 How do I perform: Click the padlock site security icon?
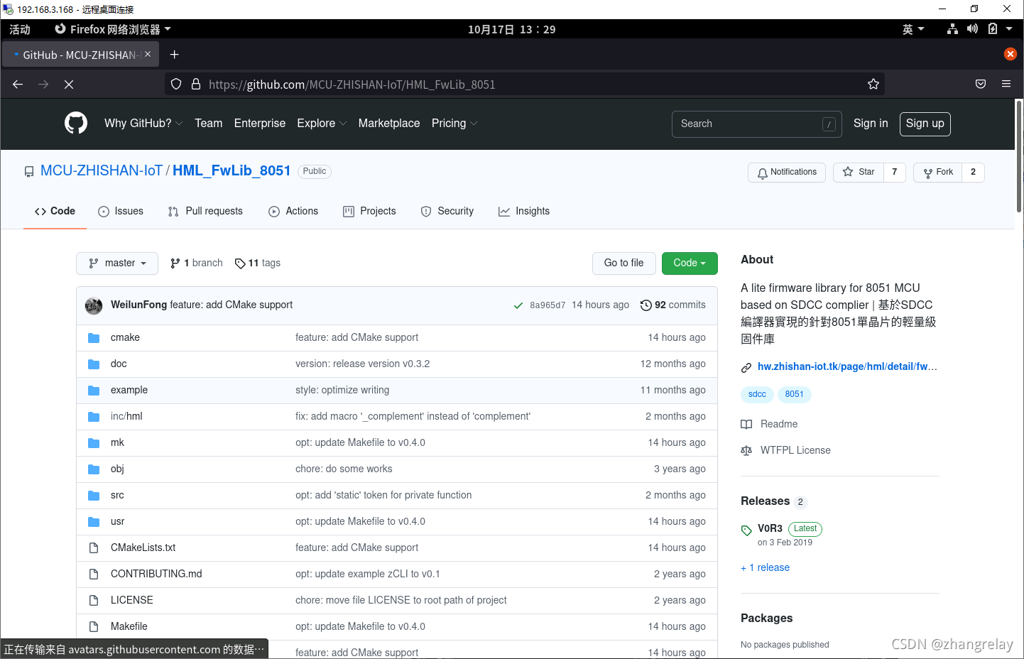[x=196, y=84]
